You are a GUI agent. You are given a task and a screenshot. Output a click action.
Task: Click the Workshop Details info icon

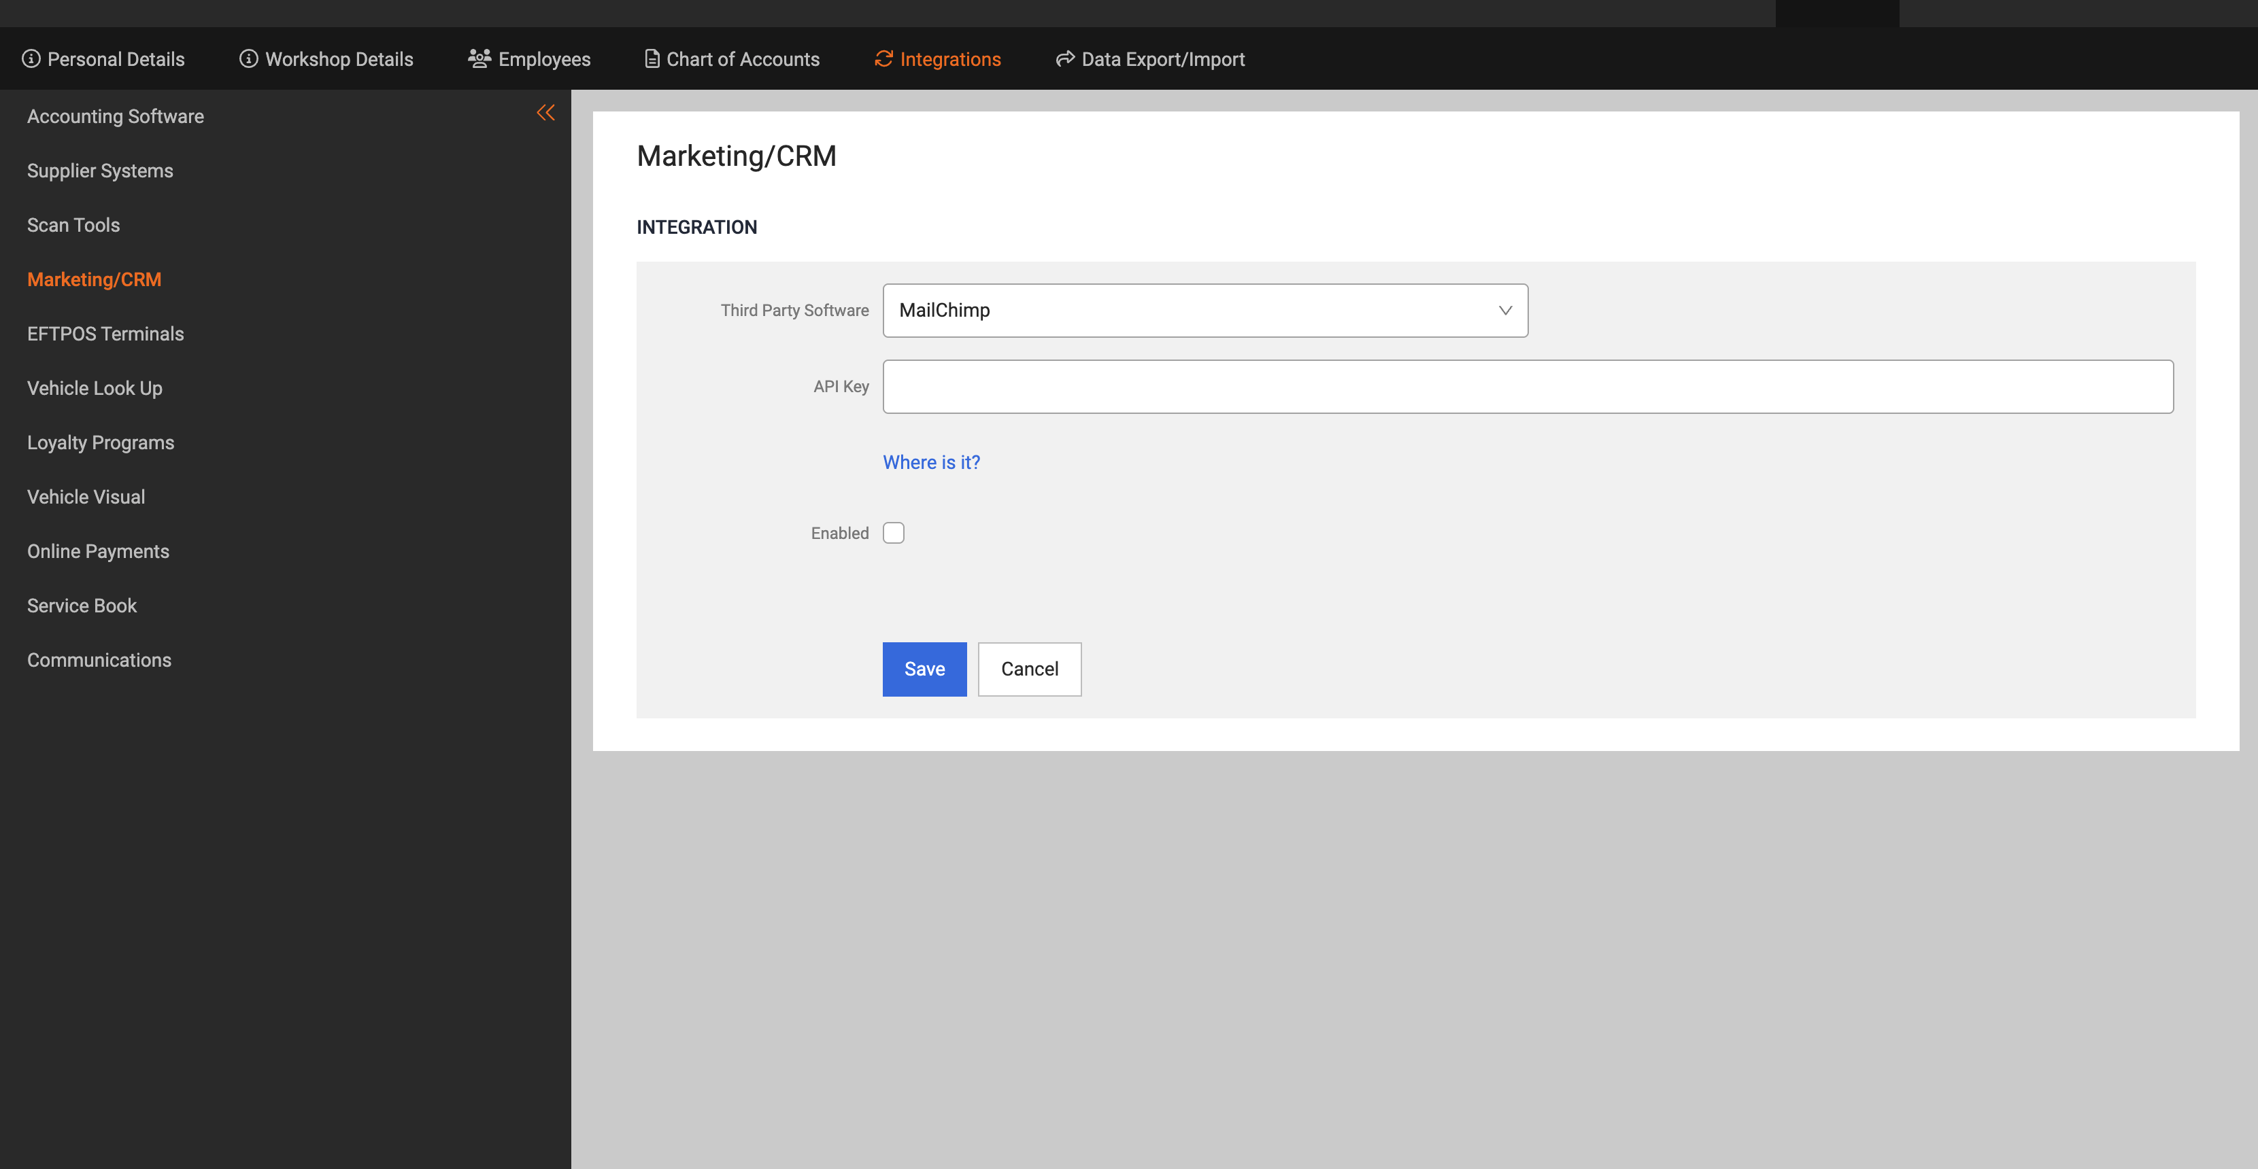click(x=249, y=58)
